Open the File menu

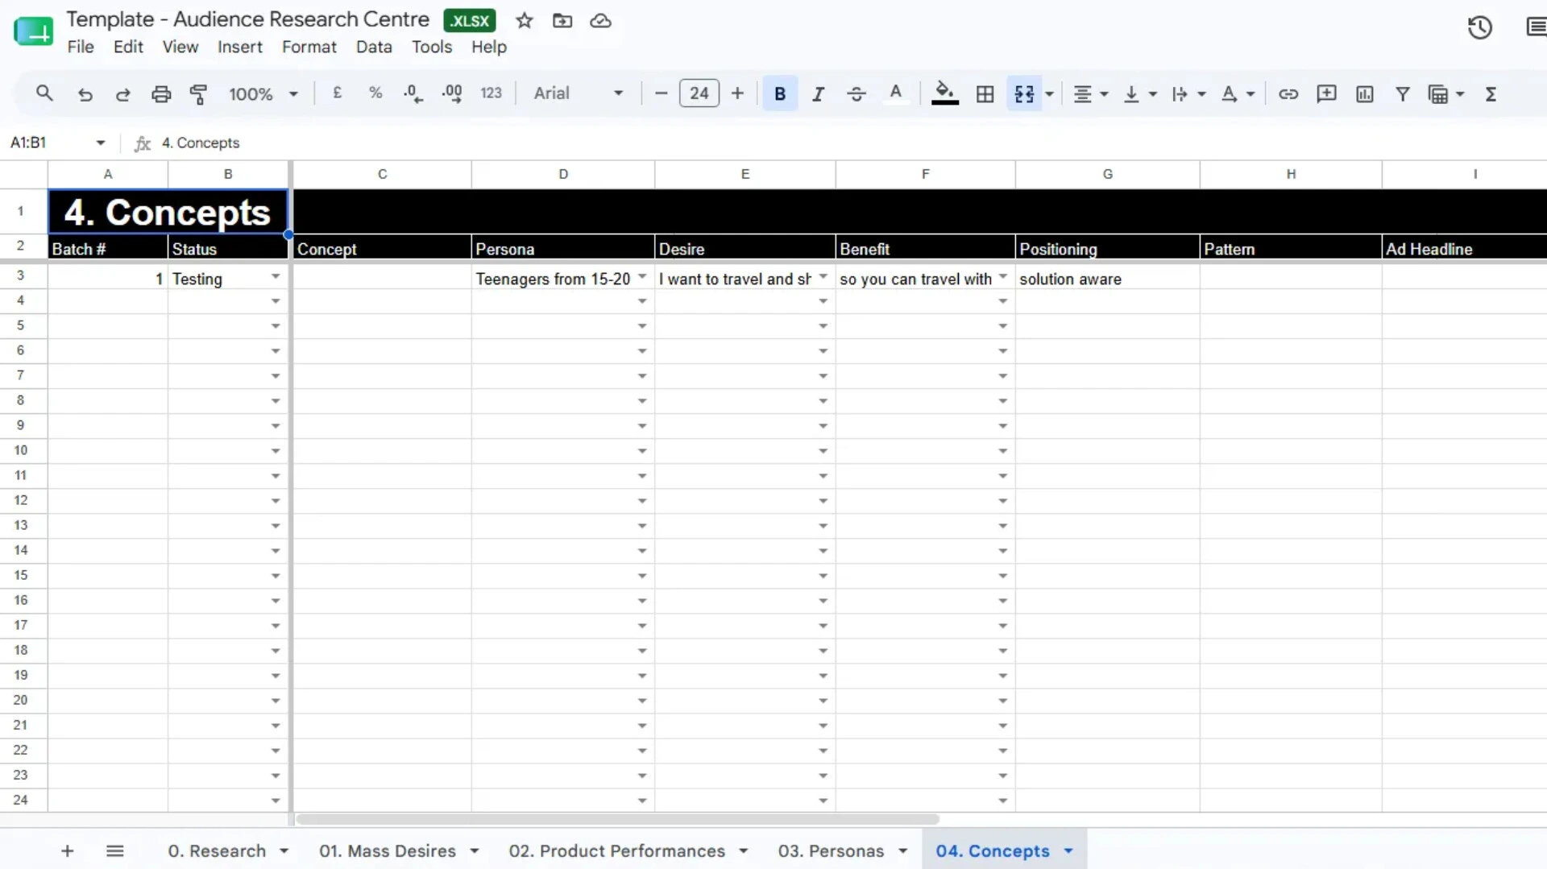(x=81, y=47)
